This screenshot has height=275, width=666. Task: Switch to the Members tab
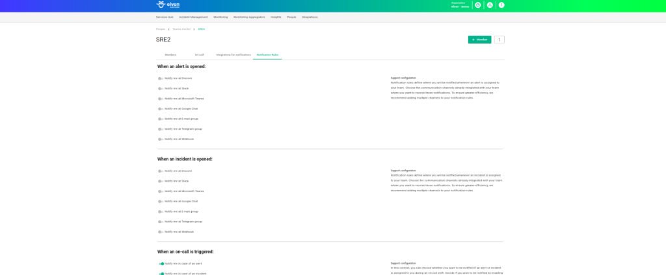click(x=170, y=55)
